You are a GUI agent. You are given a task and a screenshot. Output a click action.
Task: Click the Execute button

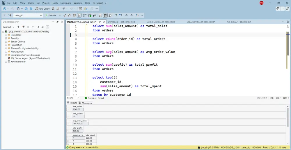(x=51, y=15)
